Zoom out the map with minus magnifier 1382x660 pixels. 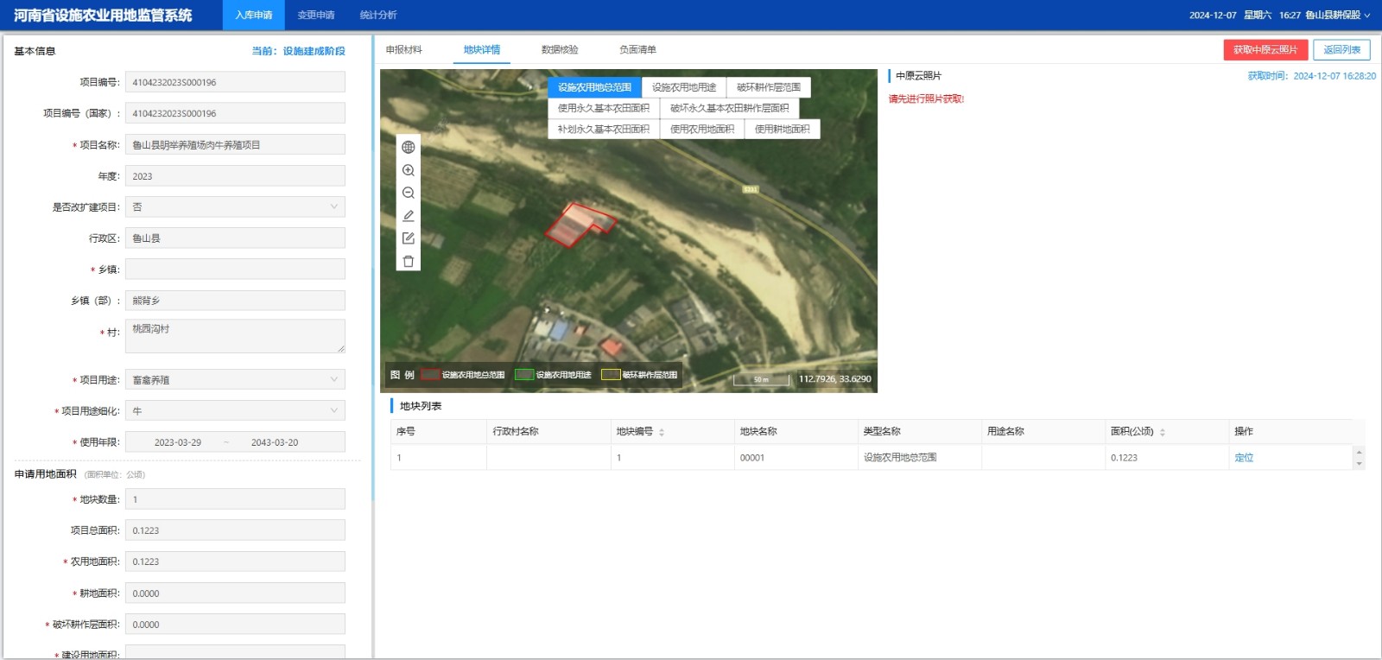409,193
